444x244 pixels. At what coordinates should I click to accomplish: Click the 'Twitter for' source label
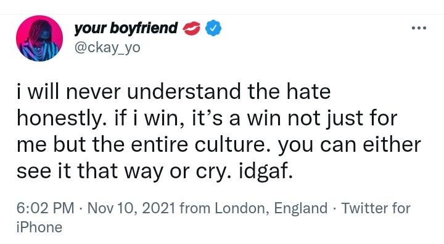click(376, 208)
